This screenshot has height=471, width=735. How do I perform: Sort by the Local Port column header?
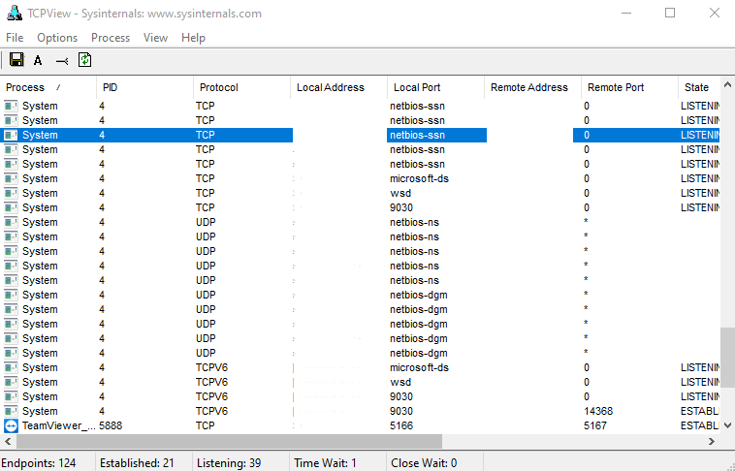(436, 87)
